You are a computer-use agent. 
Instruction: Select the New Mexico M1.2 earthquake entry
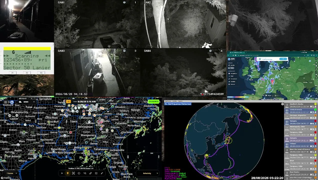pos(300,173)
